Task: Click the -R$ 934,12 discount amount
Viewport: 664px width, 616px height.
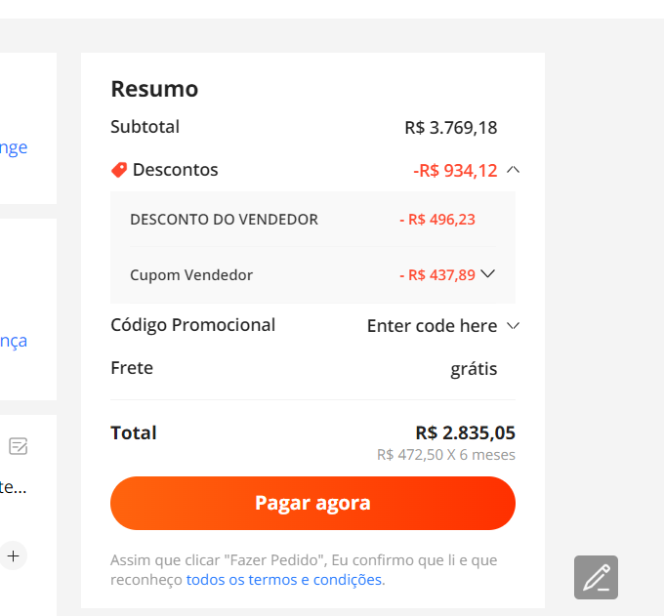Action: click(x=455, y=171)
